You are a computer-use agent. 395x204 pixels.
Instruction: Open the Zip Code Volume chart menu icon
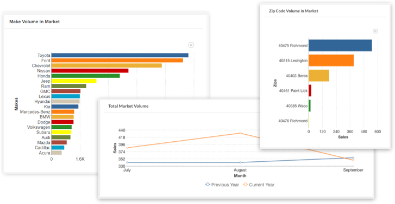click(375, 31)
